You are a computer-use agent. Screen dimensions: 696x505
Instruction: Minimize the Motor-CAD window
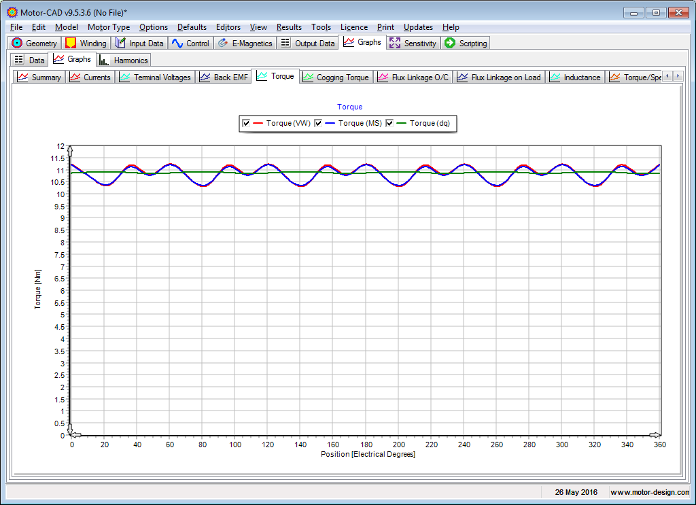[633, 13]
